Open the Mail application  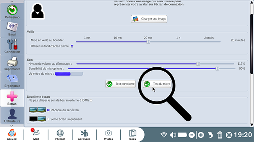[36, 135]
